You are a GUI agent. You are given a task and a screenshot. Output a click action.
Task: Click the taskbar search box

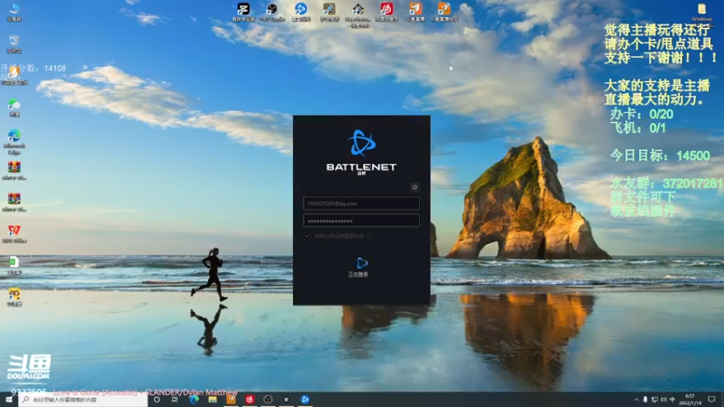click(83, 400)
